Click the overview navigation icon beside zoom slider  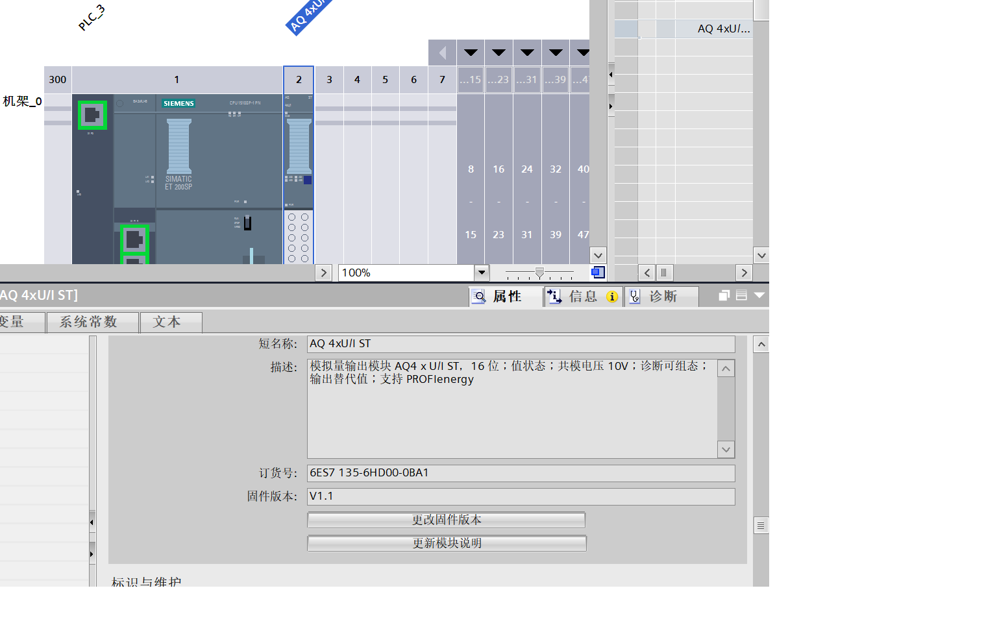(x=598, y=273)
